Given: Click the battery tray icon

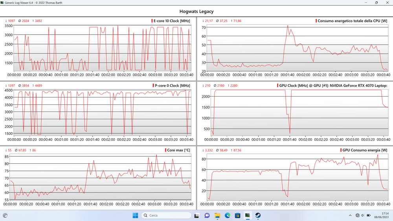Looking at the screenshot, I should (x=369, y=215).
